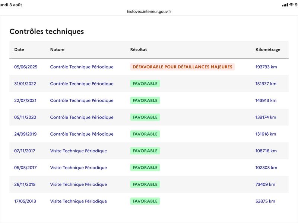Click the FAVORABLE badge for 17/05/2013
Image resolution: width=298 pixels, height=223 pixels.
click(145, 201)
